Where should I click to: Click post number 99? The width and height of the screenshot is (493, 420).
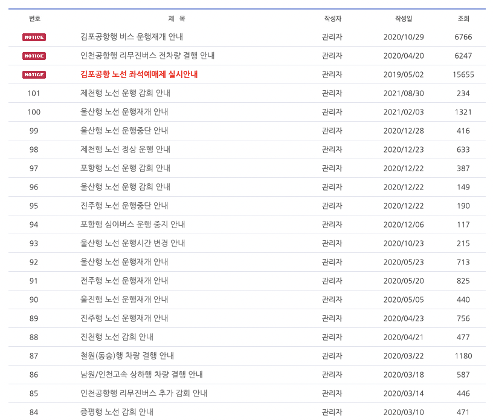click(x=34, y=131)
